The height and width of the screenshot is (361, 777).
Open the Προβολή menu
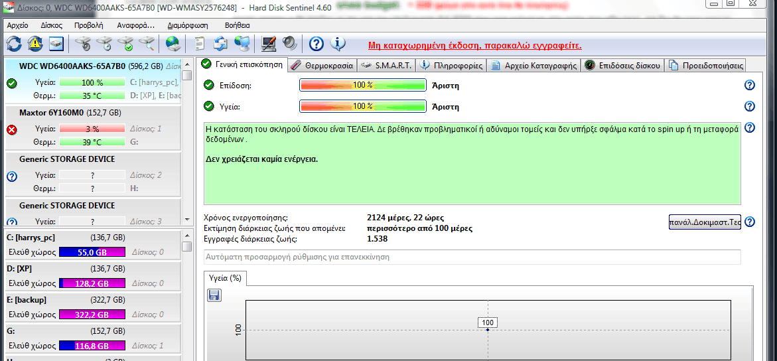(x=89, y=25)
